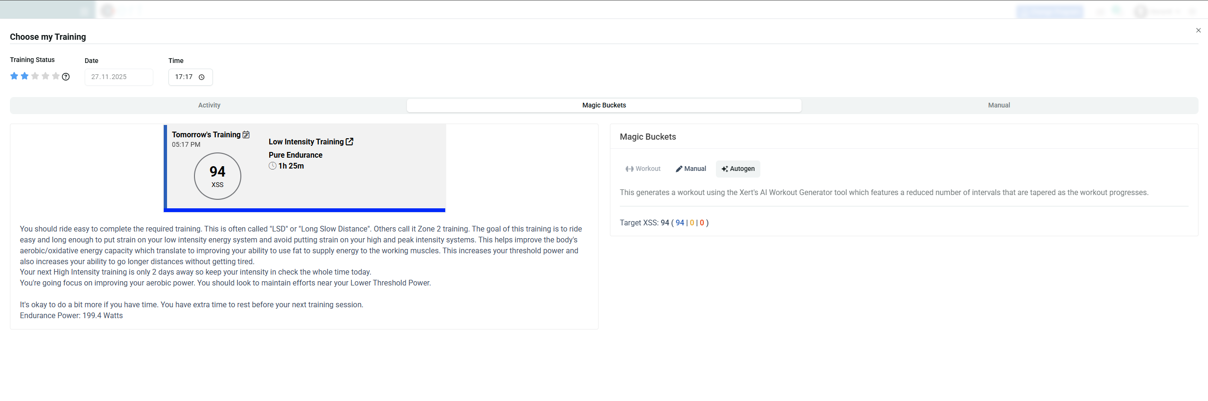Select the Magic Buckets tab
1208x401 pixels.
pyautogui.click(x=604, y=105)
